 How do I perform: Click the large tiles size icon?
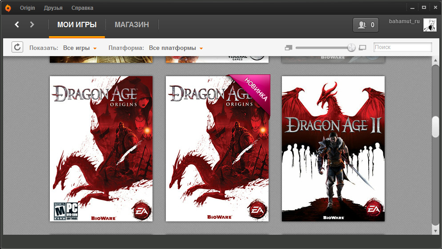coord(362,48)
